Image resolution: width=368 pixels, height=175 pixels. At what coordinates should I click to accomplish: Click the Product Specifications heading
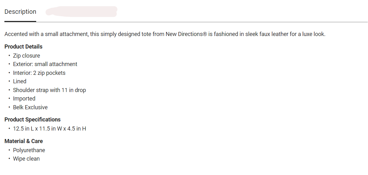32,120
